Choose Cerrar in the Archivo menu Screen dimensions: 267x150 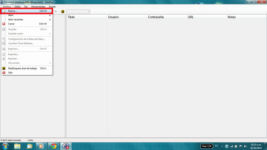tap(27, 24)
